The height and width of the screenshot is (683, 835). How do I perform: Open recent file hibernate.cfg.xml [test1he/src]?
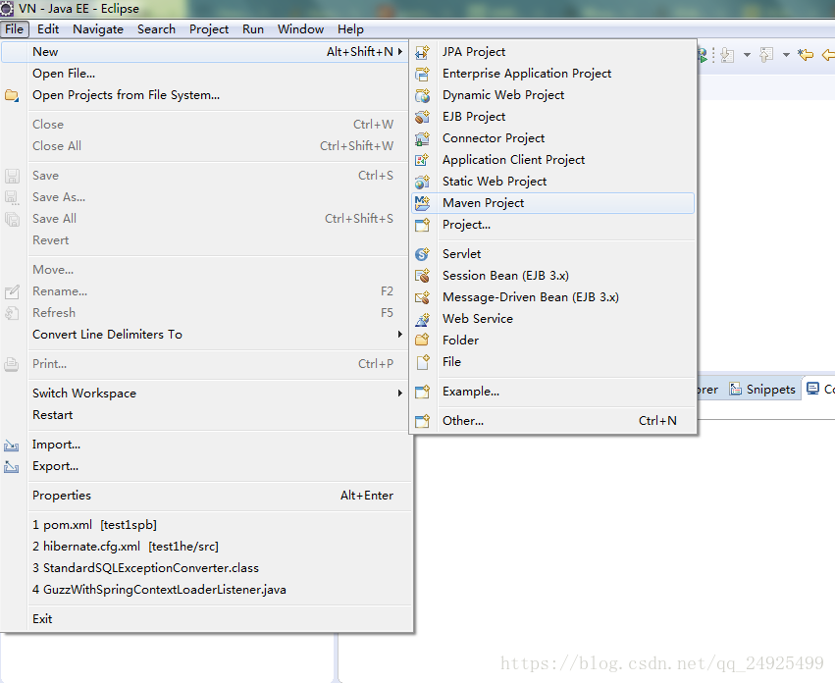tap(205, 547)
